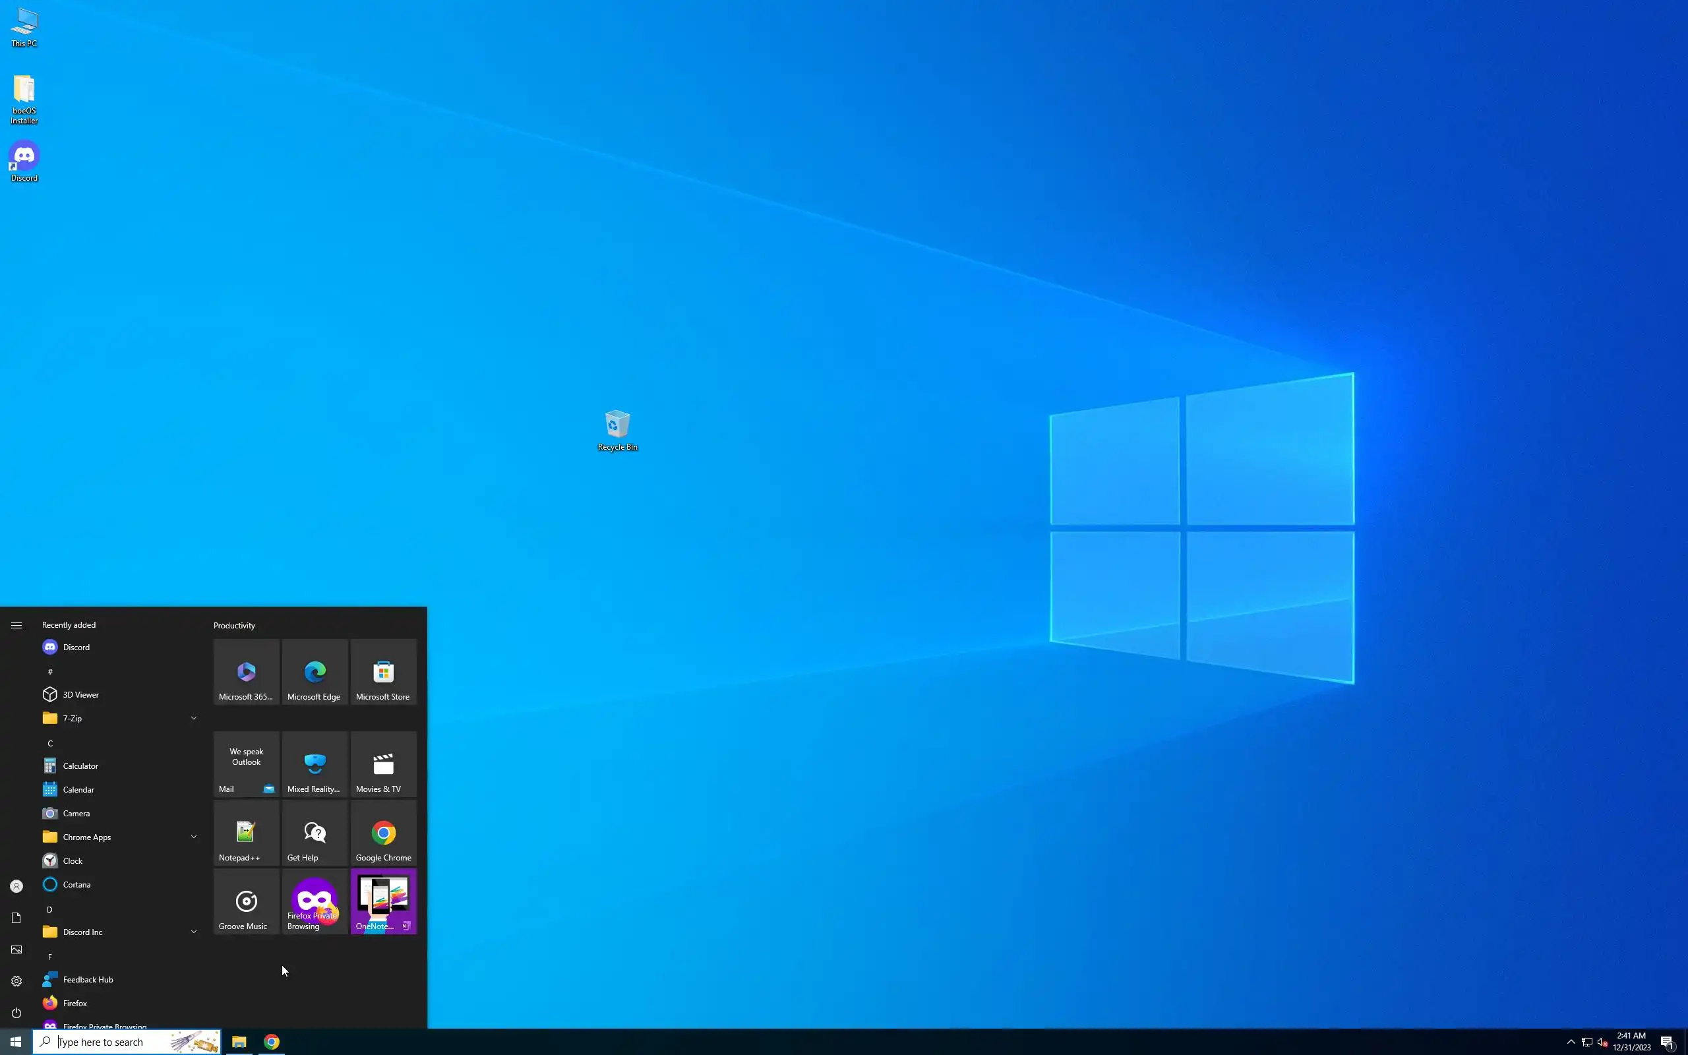Open Calculator from the app list
The width and height of the screenshot is (1688, 1055).
pyautogui.click(x=80, y=766)
